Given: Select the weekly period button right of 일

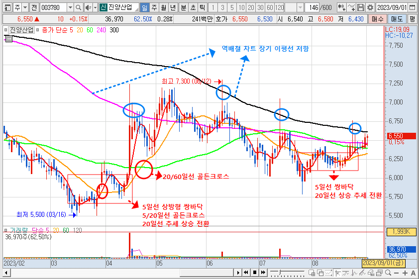Looking at the screenshot, I should pos(154,7).
